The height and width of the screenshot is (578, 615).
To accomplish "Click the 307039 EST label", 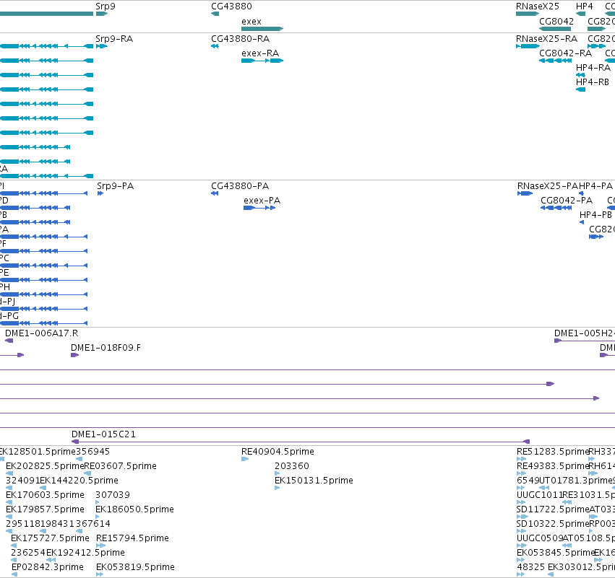I will pos(113,495).
